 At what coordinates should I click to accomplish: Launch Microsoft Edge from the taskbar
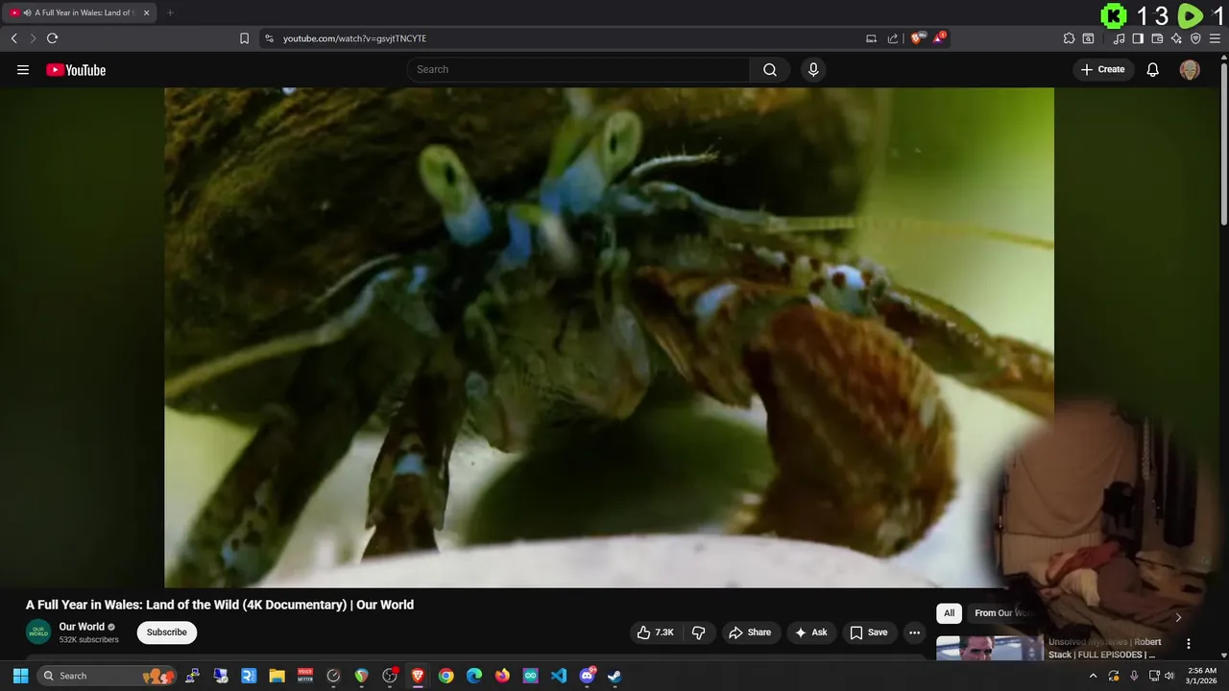tap(474, 676)
